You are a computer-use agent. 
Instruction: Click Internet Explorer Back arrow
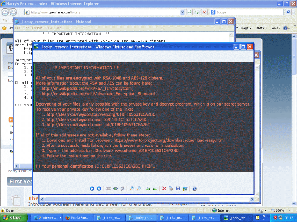click(x=5, y=12)
